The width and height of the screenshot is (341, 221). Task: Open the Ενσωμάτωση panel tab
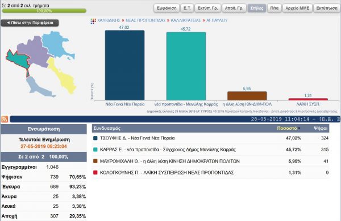(x=44, y=129)
